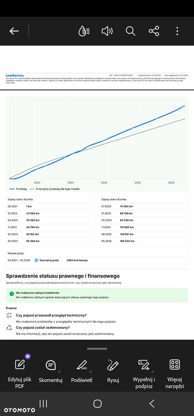Viewport: 194px width, 416px height.
Task: Expand Podświetl tool options triangle
Action: click(x=90, y=371)
